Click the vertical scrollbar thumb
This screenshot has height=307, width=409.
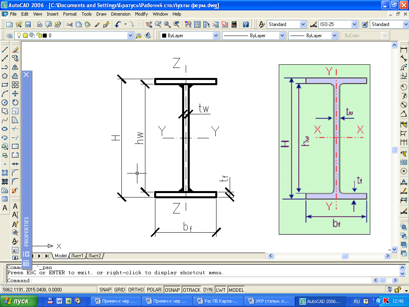(x=394, y=150)
